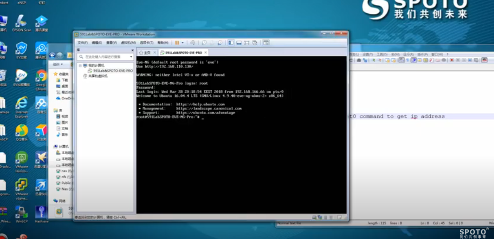This screenshot has width=494, height=239.
Task: Open the EV加密播放 desktop icon
Action: [22, 78]
